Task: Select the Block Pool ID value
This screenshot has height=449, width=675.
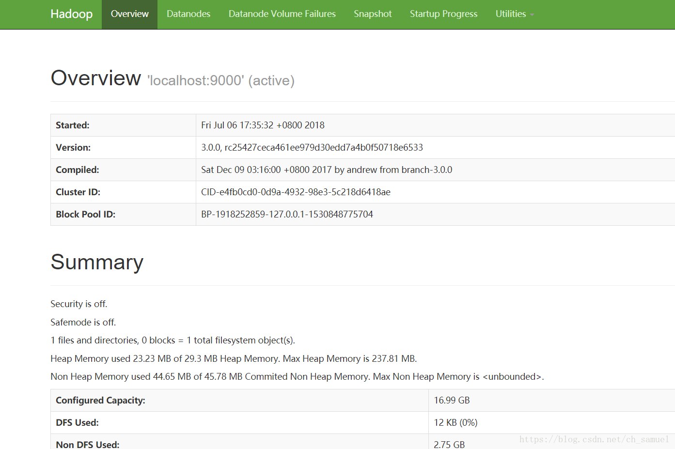Action: click(x=287, y=215)
